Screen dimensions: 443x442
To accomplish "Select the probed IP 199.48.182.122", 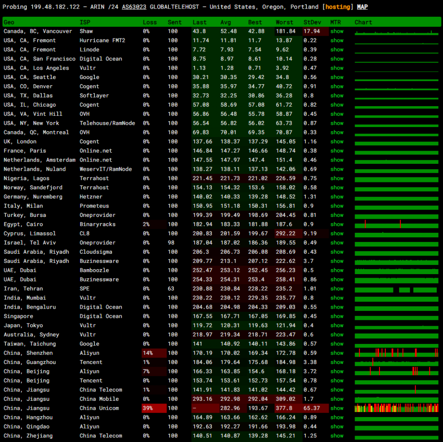I will (55, 7).
